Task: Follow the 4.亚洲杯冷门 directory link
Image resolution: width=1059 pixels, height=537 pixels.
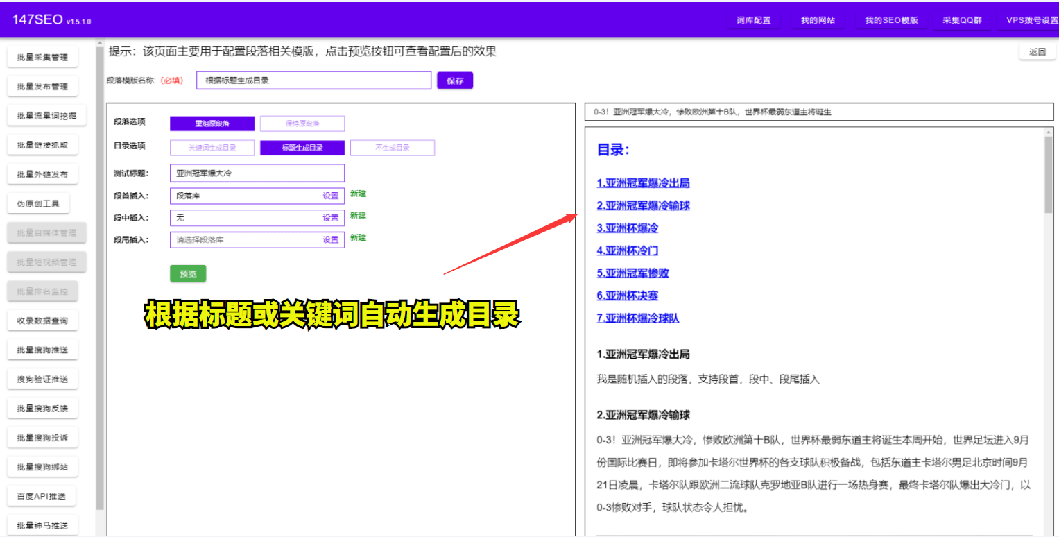Action: tap(628, 250)
